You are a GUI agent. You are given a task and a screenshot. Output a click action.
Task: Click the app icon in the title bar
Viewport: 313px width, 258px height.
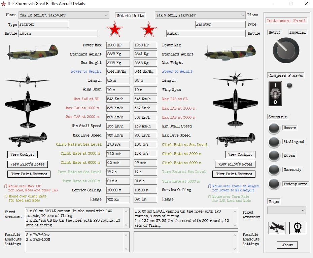(4, 4)
